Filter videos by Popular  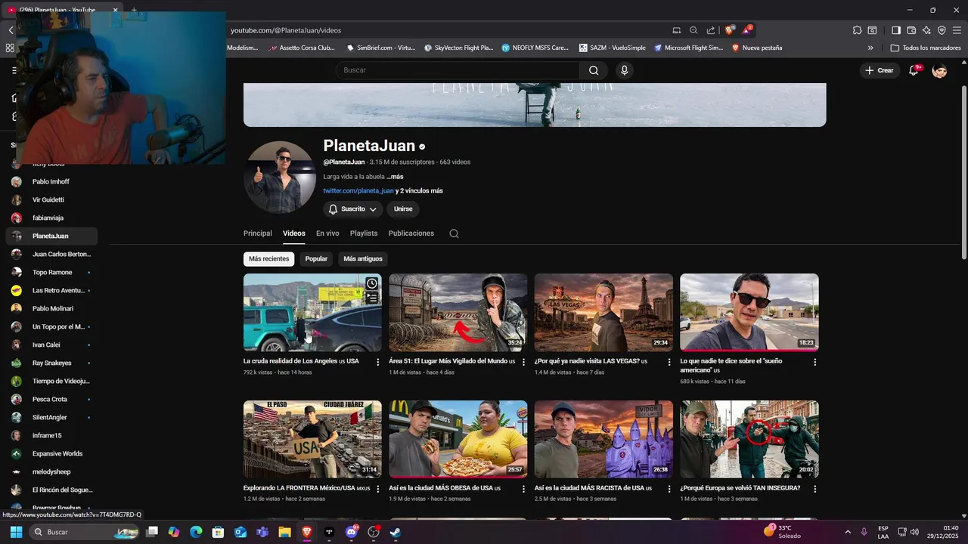316,259
